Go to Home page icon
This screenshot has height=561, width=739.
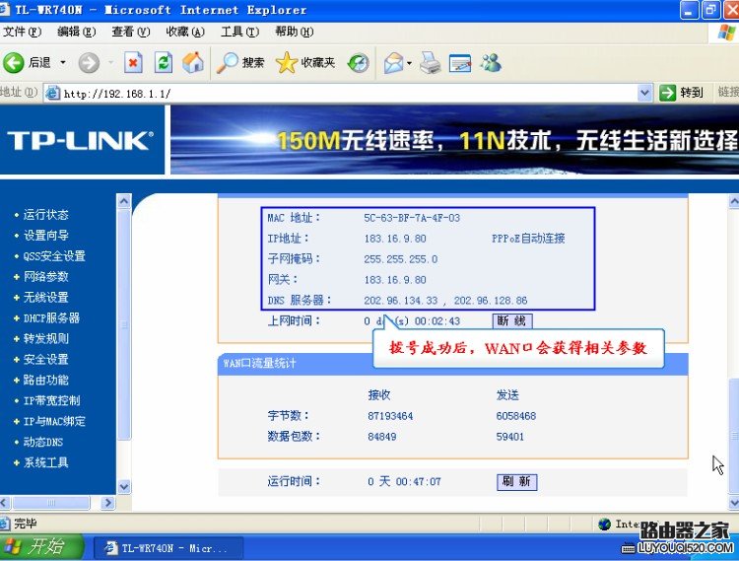(x=193, y=63)
